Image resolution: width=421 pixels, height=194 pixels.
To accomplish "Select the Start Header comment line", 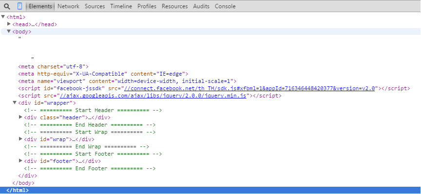I will pos(93,110).
